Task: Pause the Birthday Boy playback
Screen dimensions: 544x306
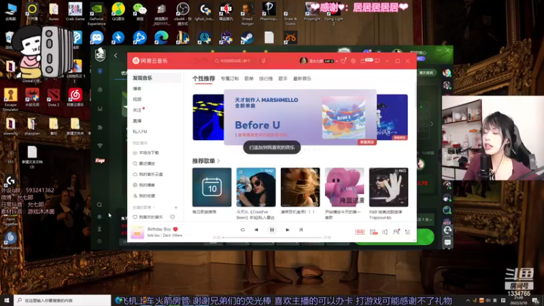Action: point(271,230)
